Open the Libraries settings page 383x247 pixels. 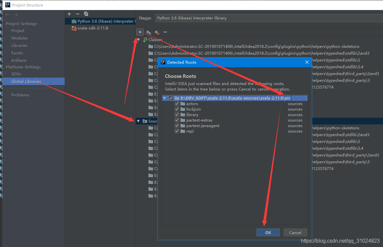(19, 45)
